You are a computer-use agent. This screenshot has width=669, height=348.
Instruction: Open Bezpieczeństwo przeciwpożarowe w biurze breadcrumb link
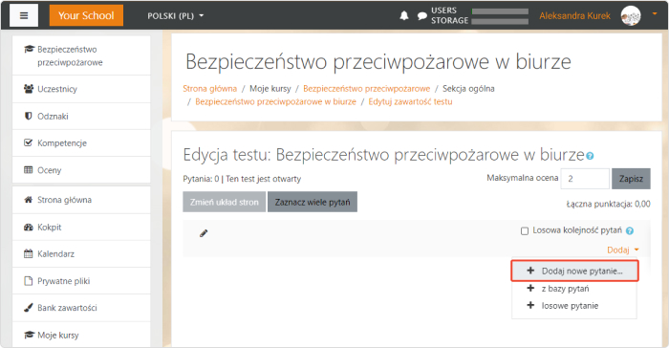(x=275, y=101)
